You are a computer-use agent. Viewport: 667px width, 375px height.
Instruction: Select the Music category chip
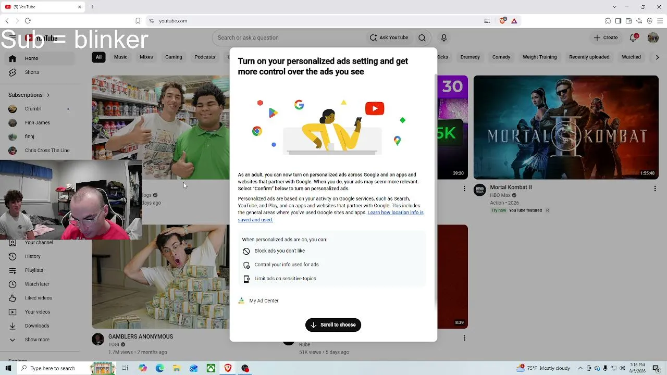[x=120, y=57]
